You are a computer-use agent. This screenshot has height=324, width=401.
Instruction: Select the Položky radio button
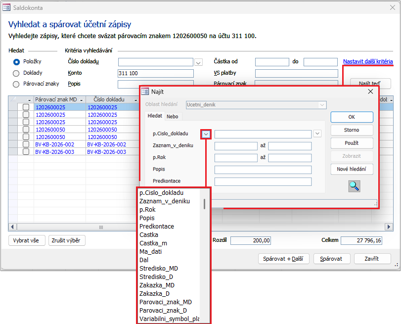16,62
